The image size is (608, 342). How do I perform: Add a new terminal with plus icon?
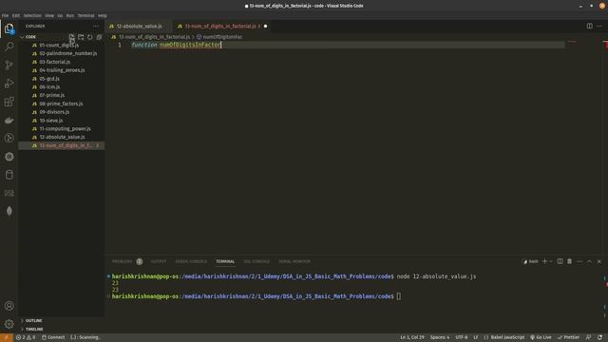(x=544, y=261)
